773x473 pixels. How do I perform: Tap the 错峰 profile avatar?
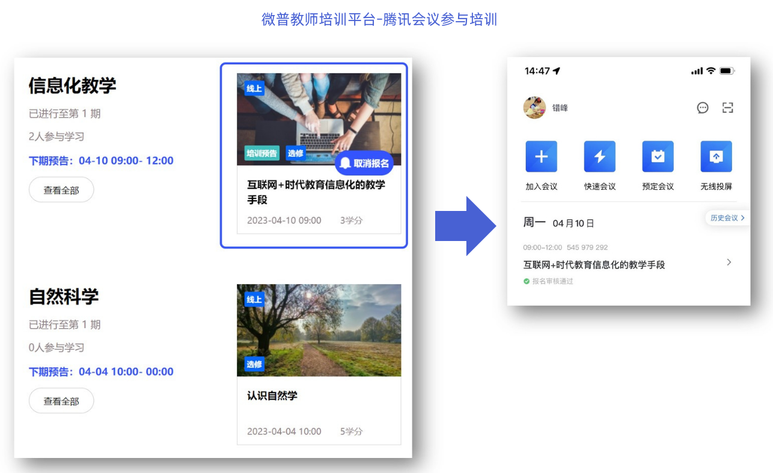pos(534,108)
